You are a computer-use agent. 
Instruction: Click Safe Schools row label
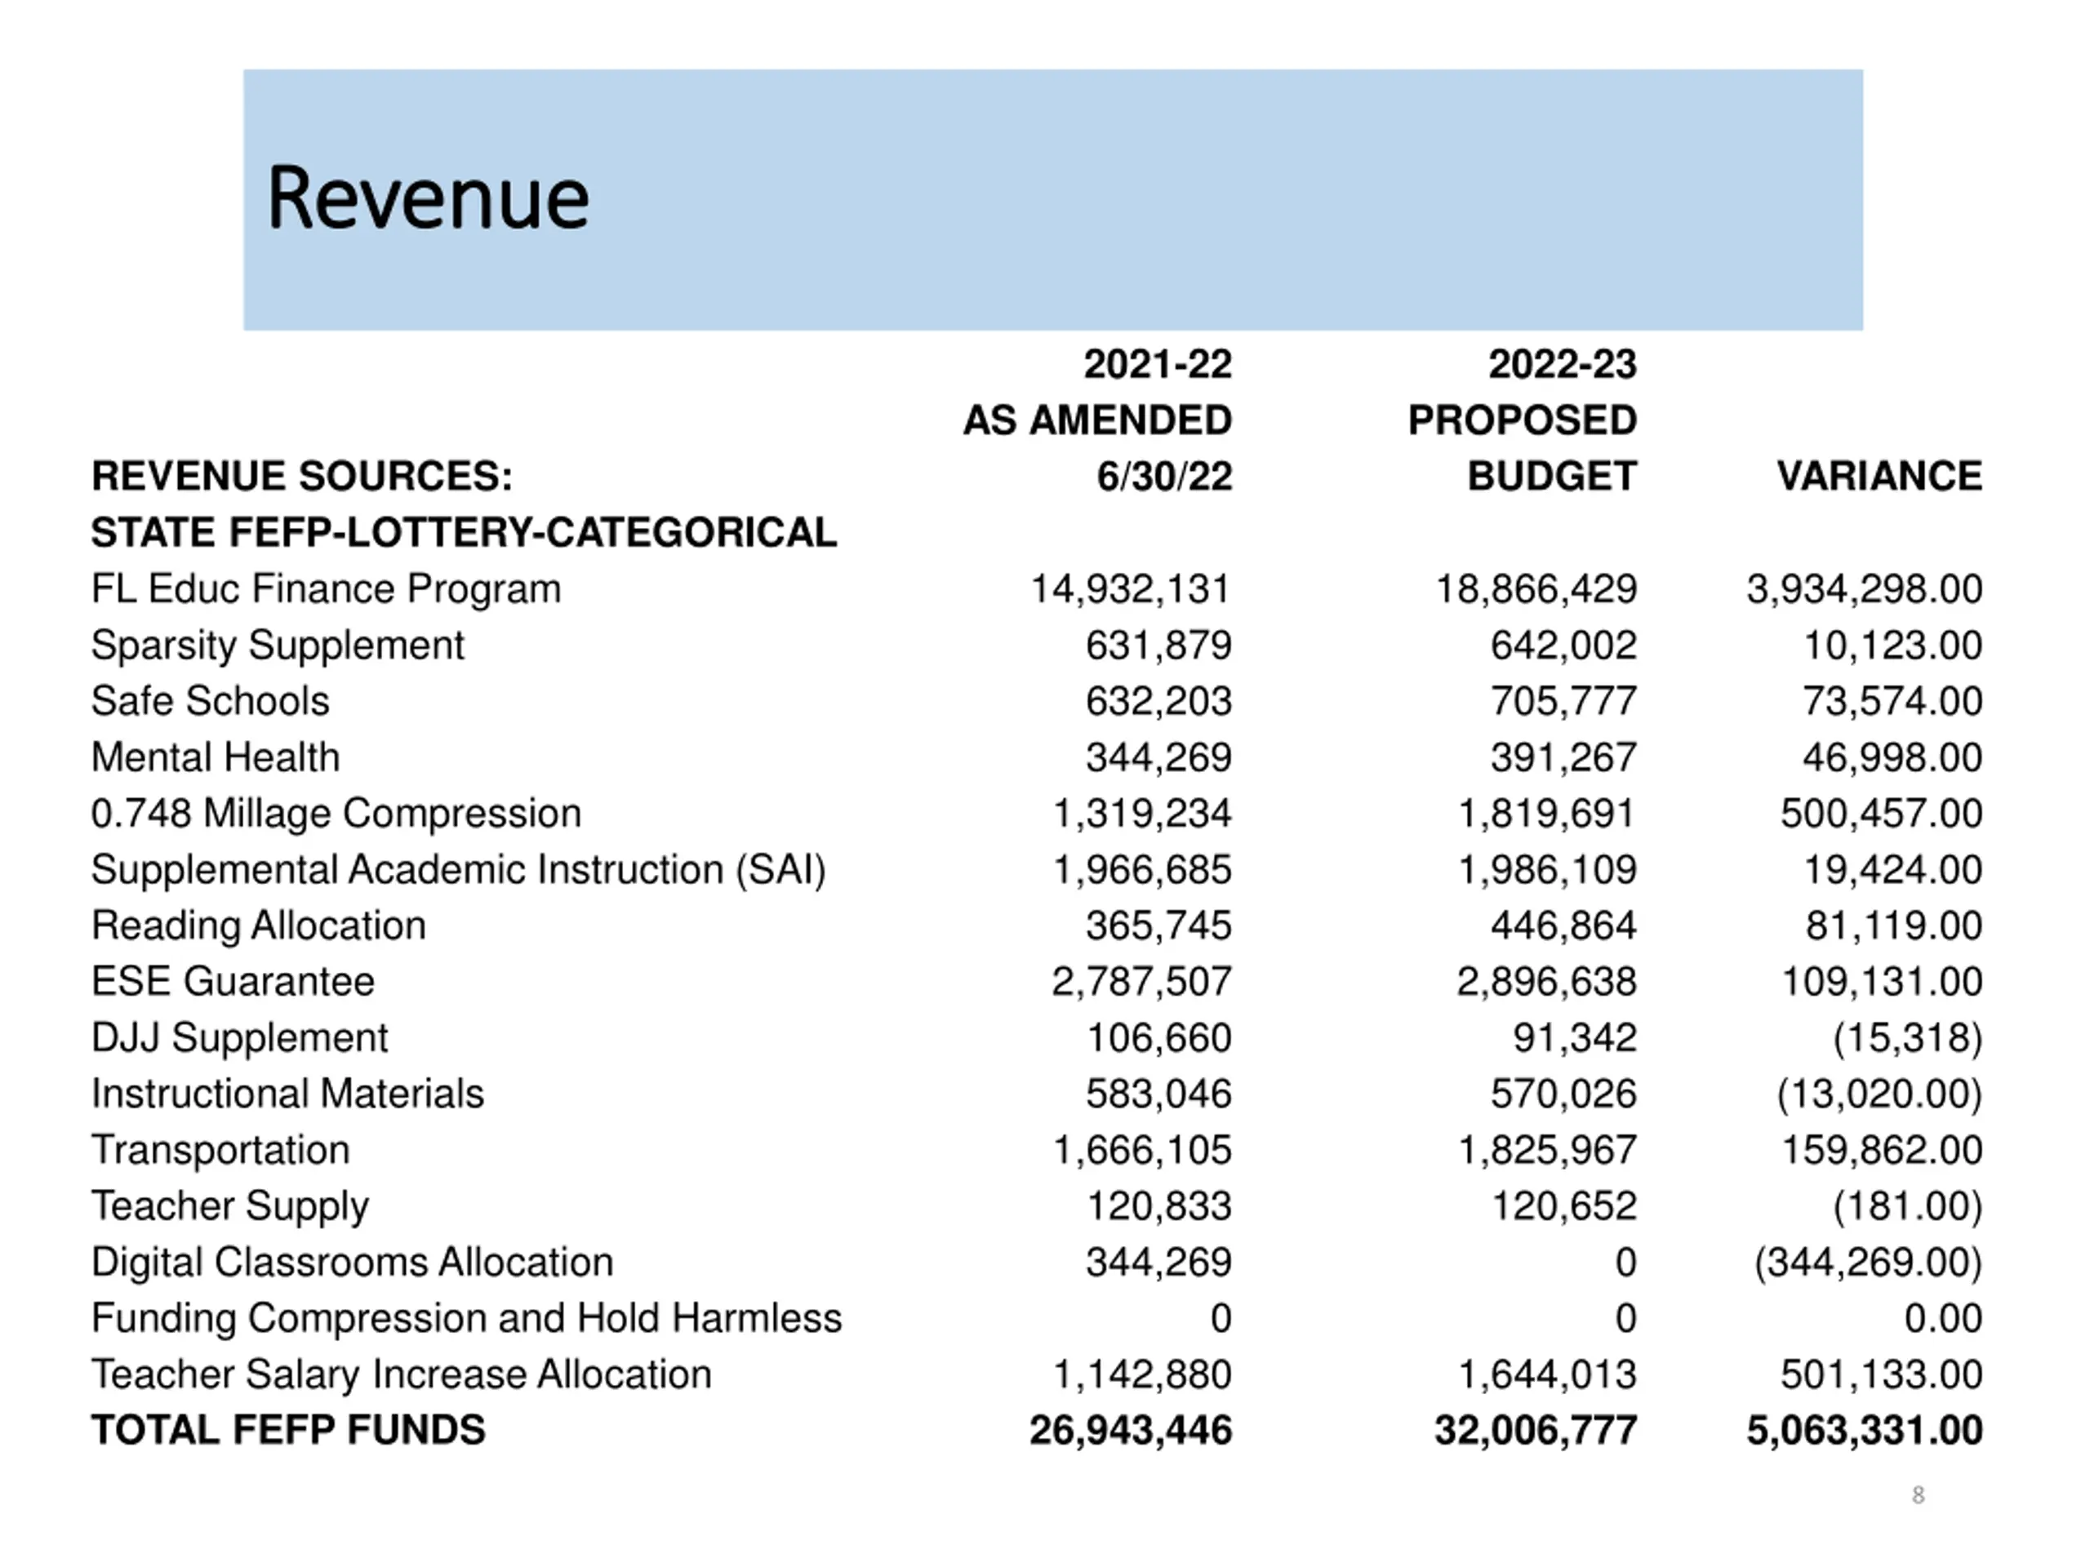[211, 702]
